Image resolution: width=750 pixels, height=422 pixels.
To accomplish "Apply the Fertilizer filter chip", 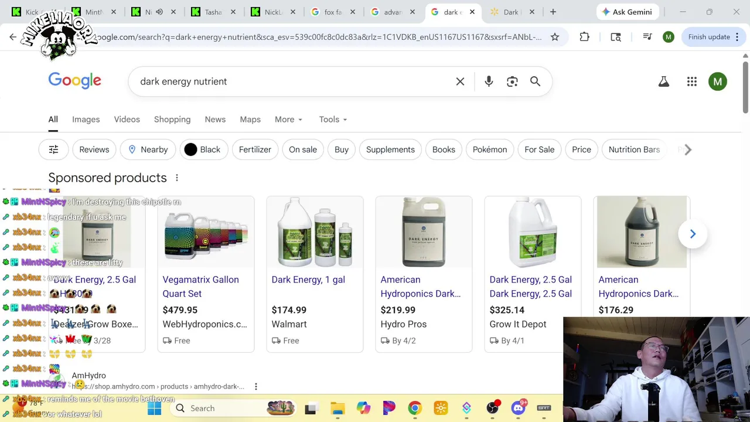I will 255,149.
